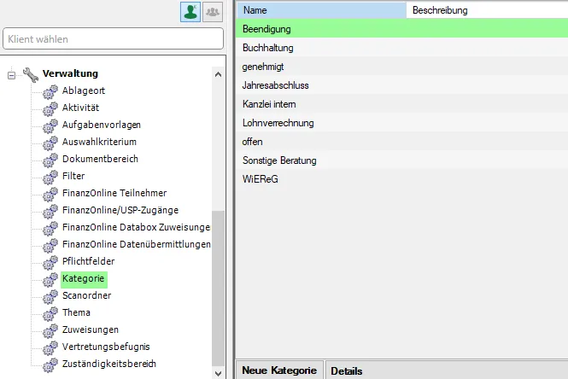Select the Auswahlkriterium tree entry
This screenshot has height=379, width=568.
(x=99, y=142)
